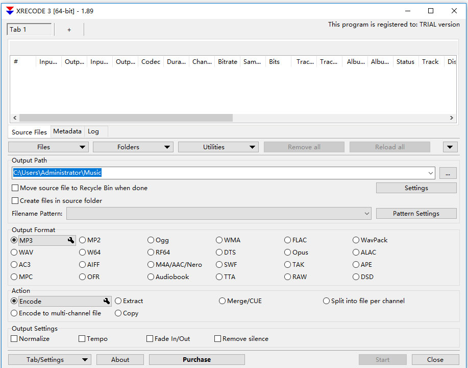Image resolution: width=468 pixels, height=368 pixels.
Task: Open the Filename Pattern dropdown
Action: point(367,214)
